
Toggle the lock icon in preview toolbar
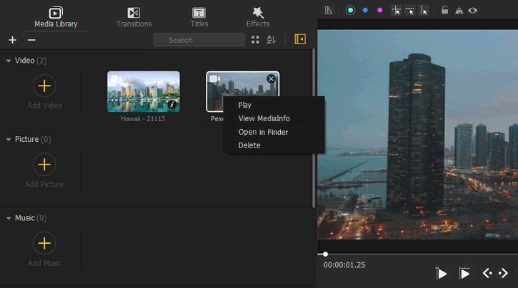(444, 11)
